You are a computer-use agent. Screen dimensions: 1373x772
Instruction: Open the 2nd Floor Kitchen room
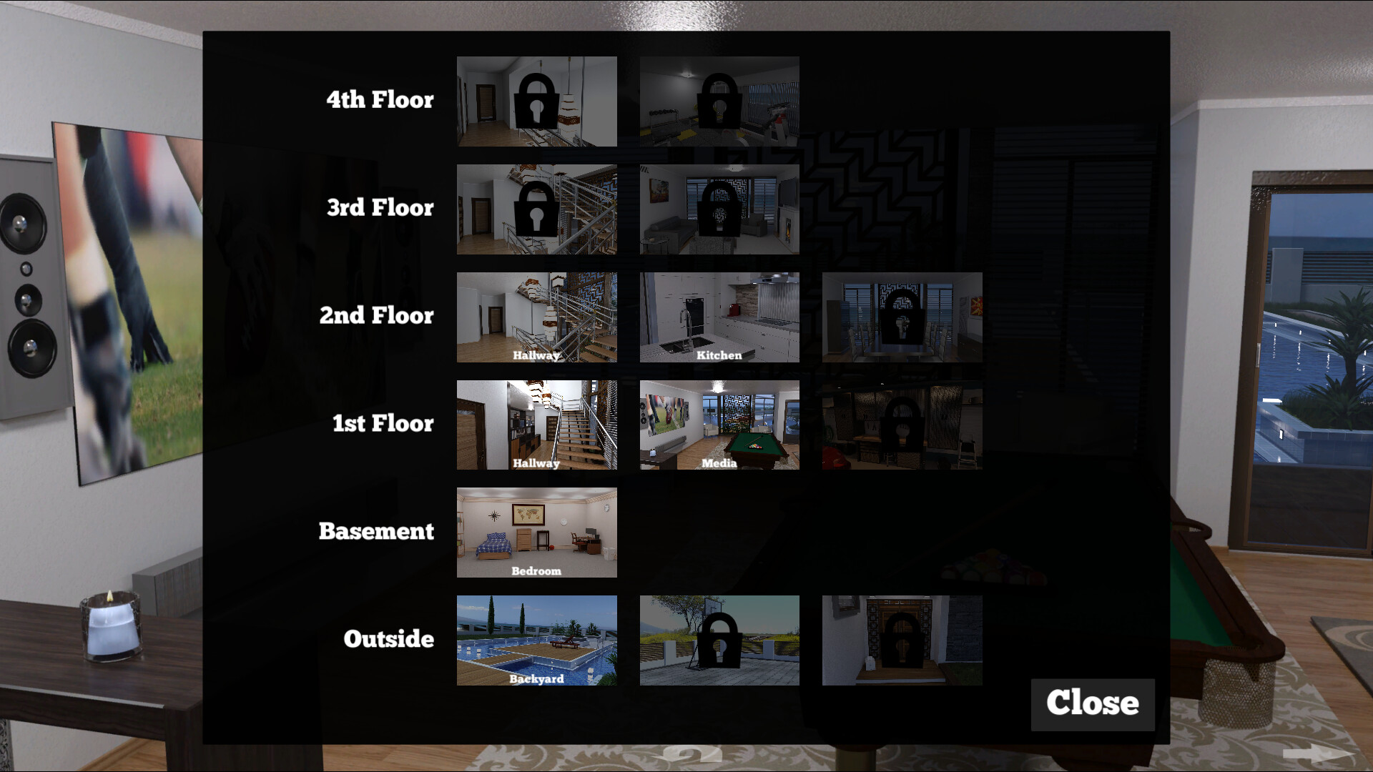(x=719, y=317)
